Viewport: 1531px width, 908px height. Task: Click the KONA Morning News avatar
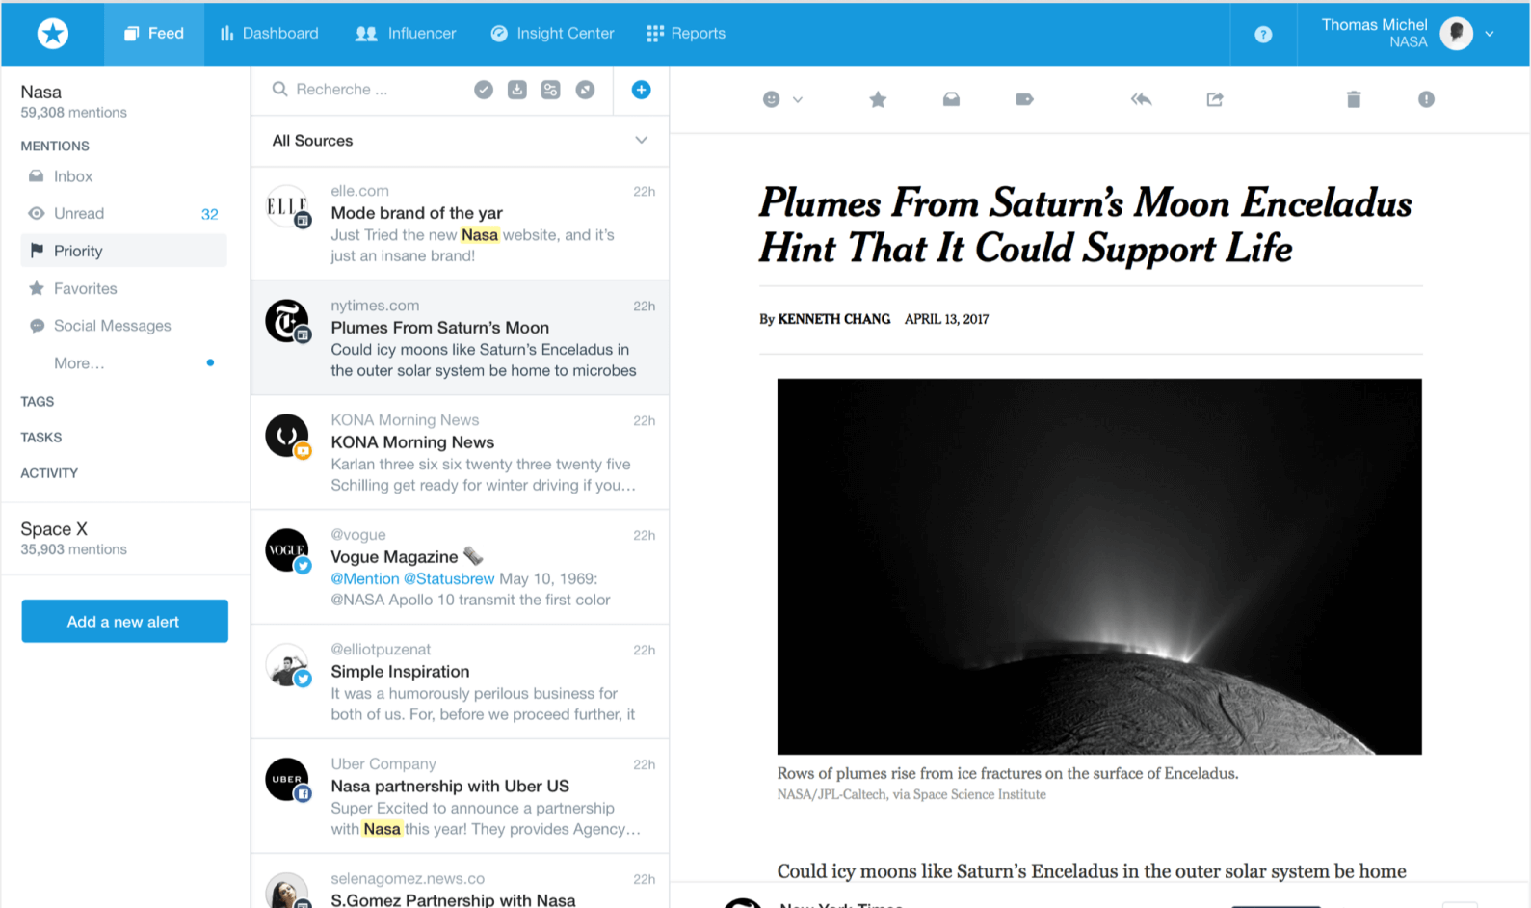click(x=287, y=436)
